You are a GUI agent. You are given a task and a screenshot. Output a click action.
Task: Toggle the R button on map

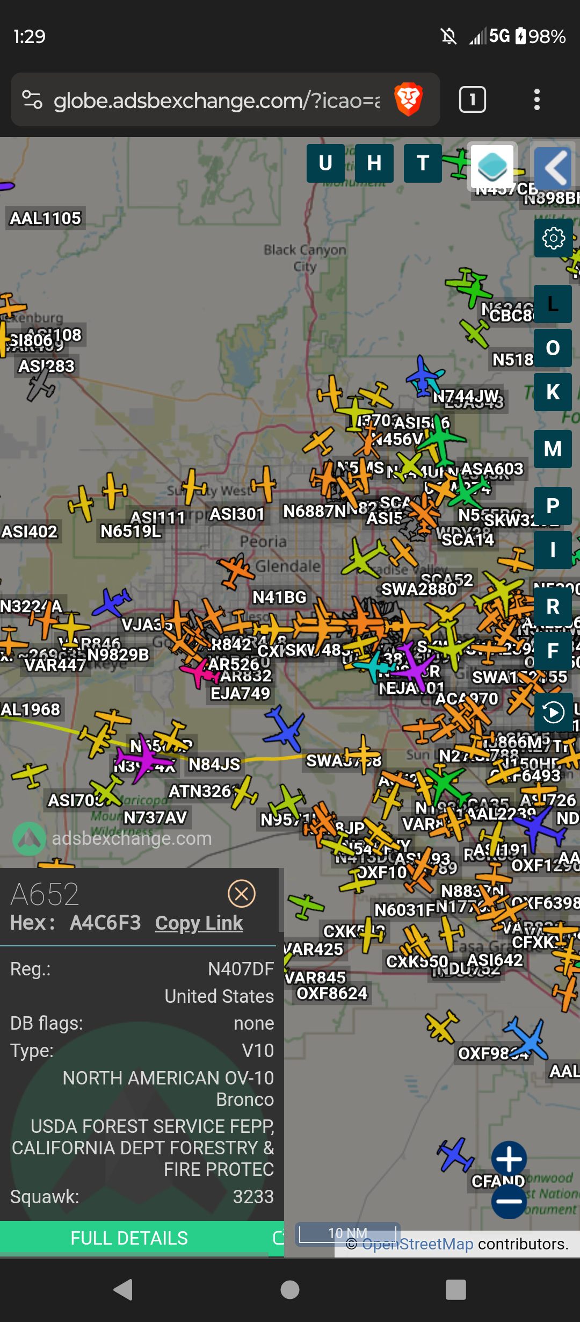553,607
